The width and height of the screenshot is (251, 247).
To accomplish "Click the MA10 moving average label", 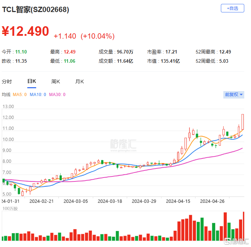I will (38, 95).
